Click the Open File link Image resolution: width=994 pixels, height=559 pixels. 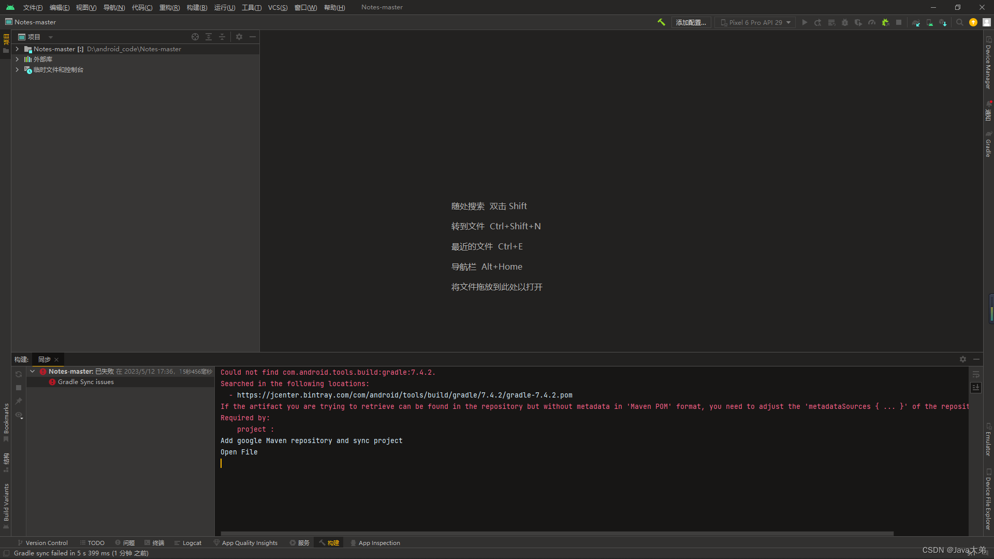coord(239,452)
